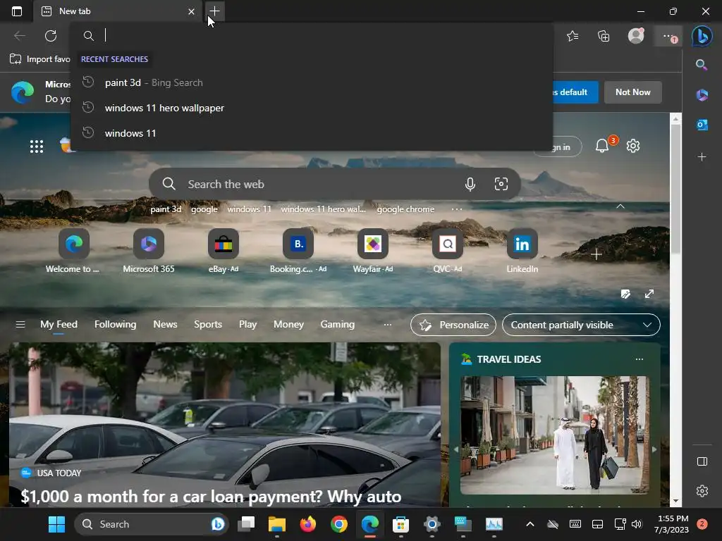Switch to Sports tab
Screen dimensions: 722x541
tap(208, 324)
